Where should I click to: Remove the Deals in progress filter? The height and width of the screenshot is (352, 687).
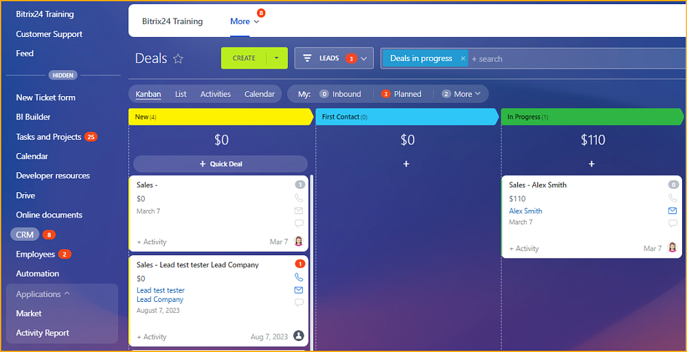[462, 58]
